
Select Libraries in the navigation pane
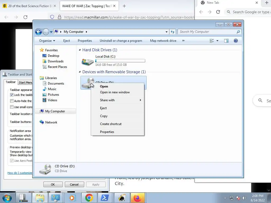51,78
